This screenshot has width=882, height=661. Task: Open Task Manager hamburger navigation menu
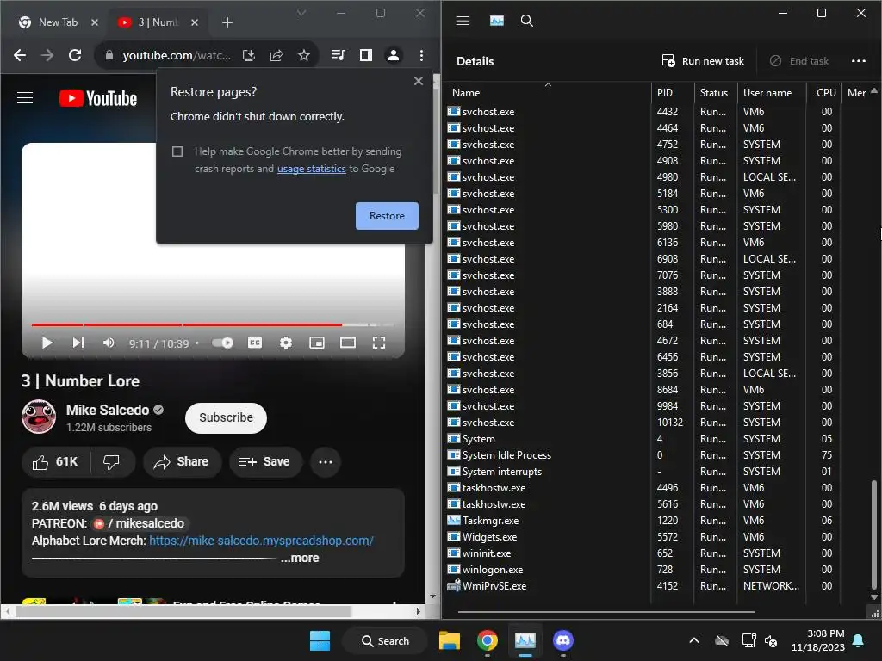pyautogui.click(x=463, y=21)
